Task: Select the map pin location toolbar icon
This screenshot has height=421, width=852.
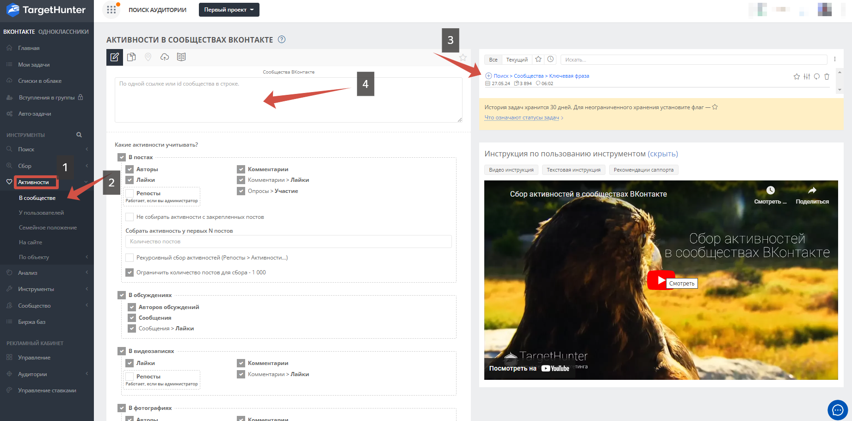Action: click(x=148, y=57)
